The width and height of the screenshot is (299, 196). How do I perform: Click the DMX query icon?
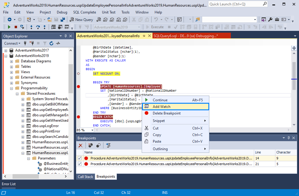(112, 19)
